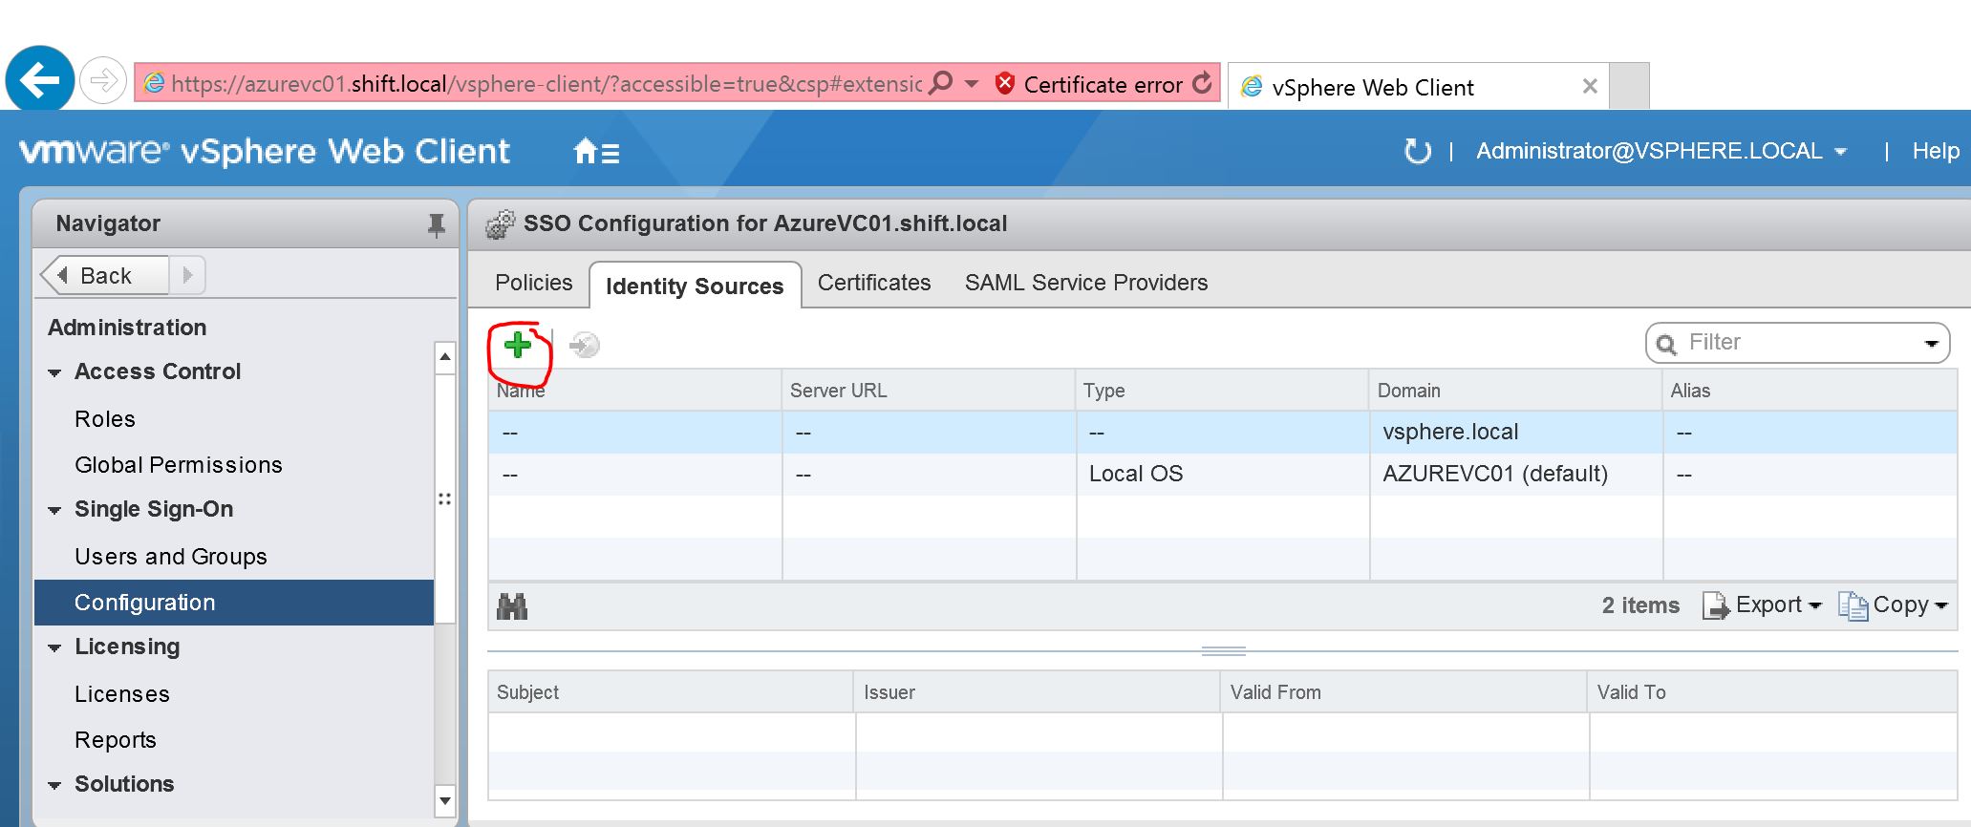Screen dimensions: 1971x827
Task: Open the Administrator@VSPHERE.LOCAL user menu
Action: [1661, 151]
